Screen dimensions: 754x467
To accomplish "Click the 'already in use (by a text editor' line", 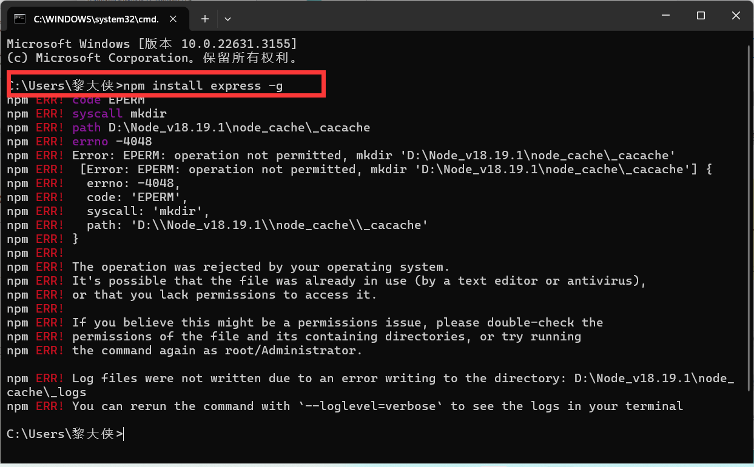I will click(327, 280).
